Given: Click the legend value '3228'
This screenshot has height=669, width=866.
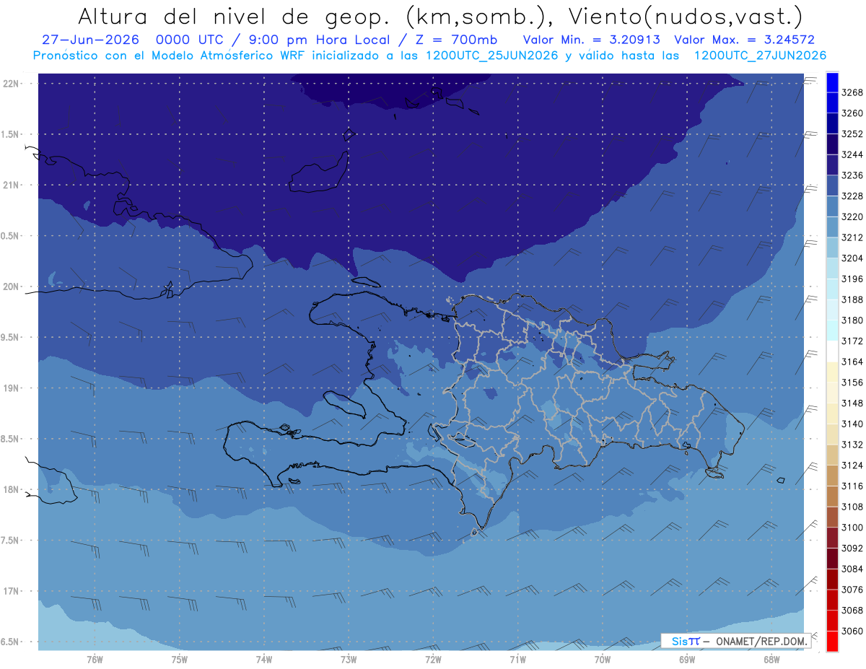Looking at the screenshot, I should (852, 196).
